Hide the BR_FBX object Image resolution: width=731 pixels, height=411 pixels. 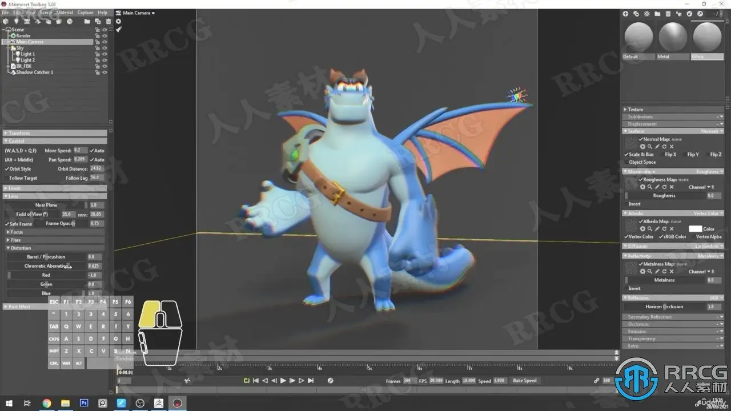pyautogui.click(x=105, y=66)
